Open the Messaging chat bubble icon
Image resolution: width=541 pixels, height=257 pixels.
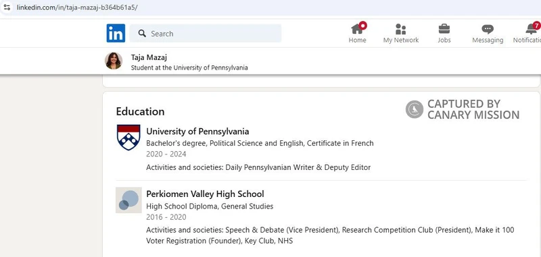coord(488,29)
